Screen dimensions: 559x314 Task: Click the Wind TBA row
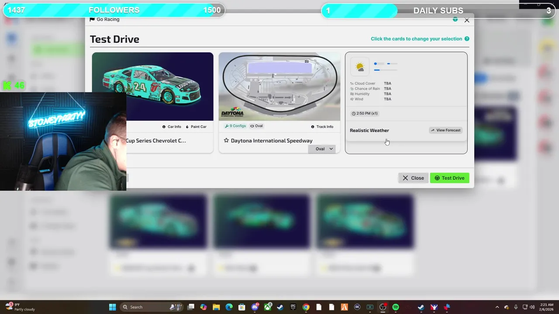point(371,99)
